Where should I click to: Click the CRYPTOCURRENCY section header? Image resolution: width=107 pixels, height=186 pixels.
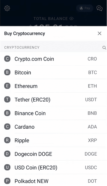pos(22,47)
